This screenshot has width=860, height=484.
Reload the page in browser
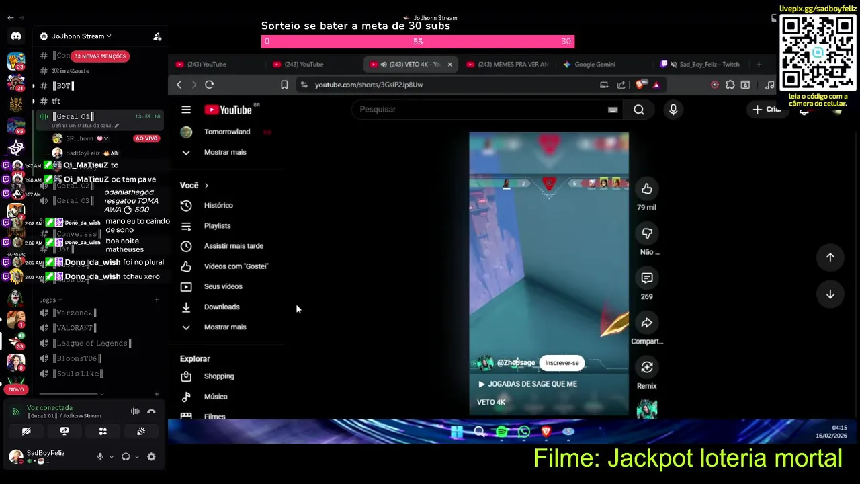pos(210,85)
